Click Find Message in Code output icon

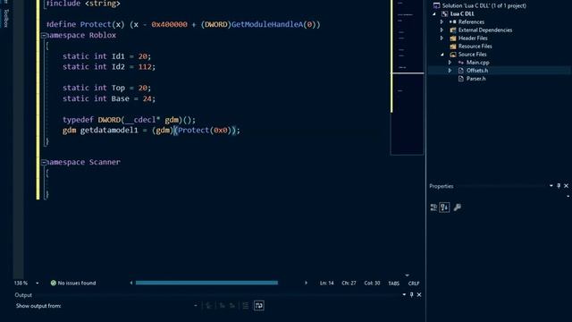tap(208, 306)
